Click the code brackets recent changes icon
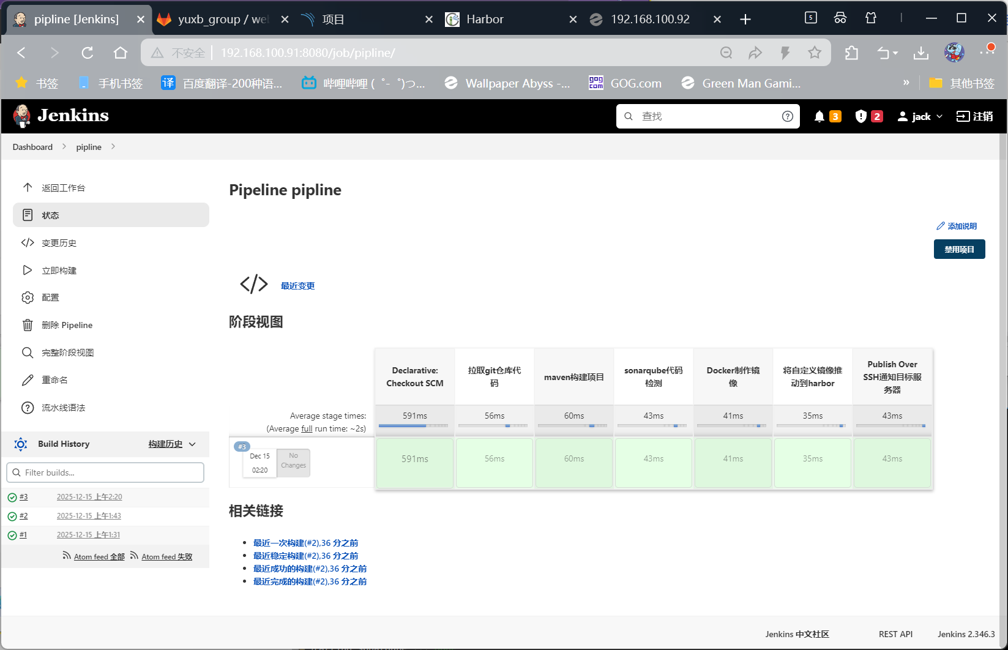The image size is (1008, 650). [254, 284]
